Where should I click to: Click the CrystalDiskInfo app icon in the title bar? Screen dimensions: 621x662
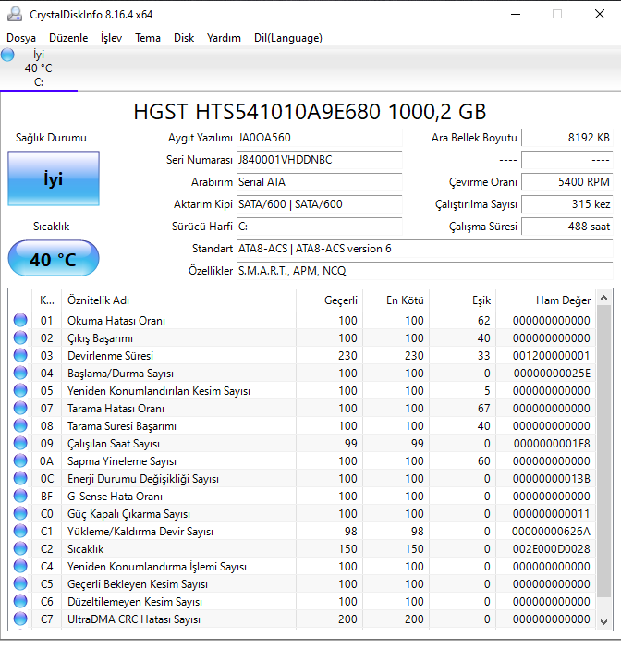[x=14, y=14]
